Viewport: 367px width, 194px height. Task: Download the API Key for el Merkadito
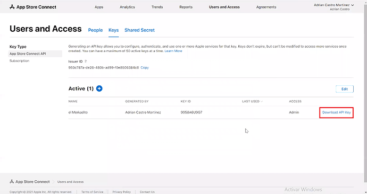pos(336,112)
